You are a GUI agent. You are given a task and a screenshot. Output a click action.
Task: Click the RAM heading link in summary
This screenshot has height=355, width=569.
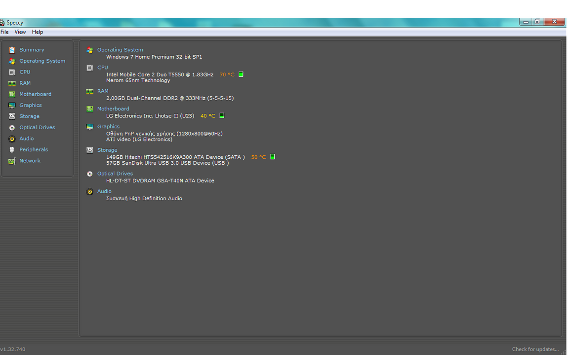[103, 91]
